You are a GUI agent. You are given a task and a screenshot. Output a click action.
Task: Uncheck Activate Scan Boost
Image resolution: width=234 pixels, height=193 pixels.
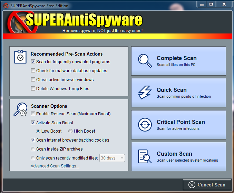point(33,123)
